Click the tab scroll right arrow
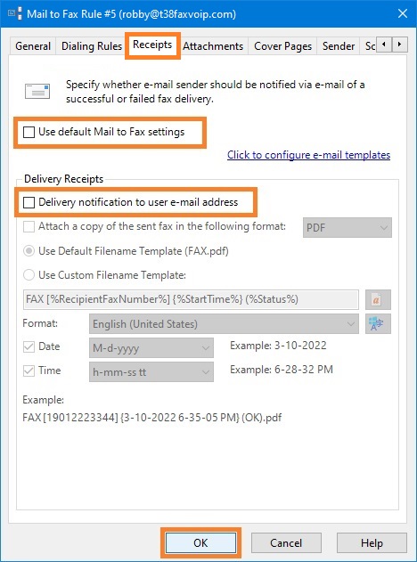The height and width of the screenshot is (562, 417). 399,45
